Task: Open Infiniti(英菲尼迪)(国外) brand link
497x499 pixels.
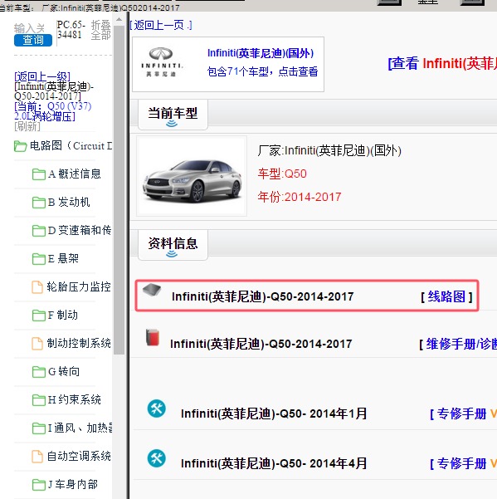Action: coord(261,53)
